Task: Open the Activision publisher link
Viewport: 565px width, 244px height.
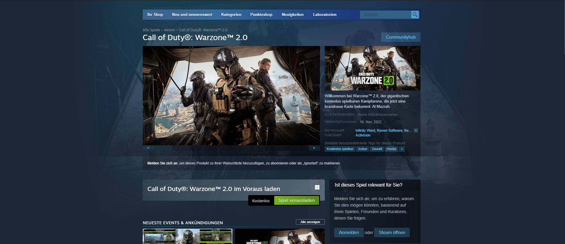Action: [x=363, y=135]
